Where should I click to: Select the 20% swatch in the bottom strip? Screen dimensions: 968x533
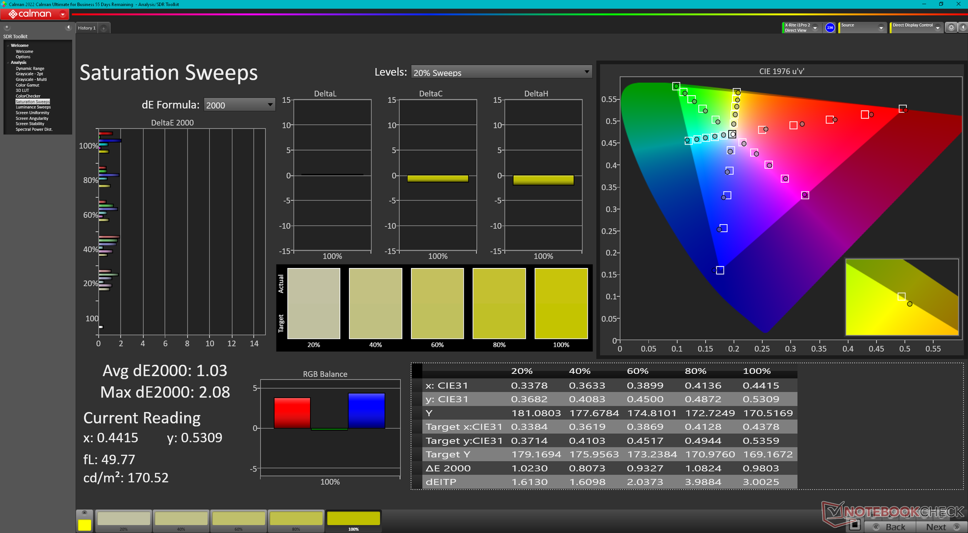[124, 521]
